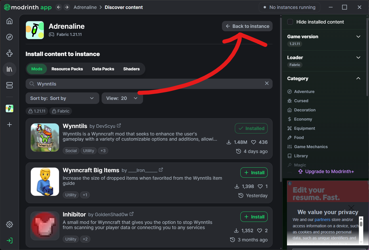Open the Servers icon in sidebar
369x250 pixels.
pyautogui.click(x=9, y=85)
